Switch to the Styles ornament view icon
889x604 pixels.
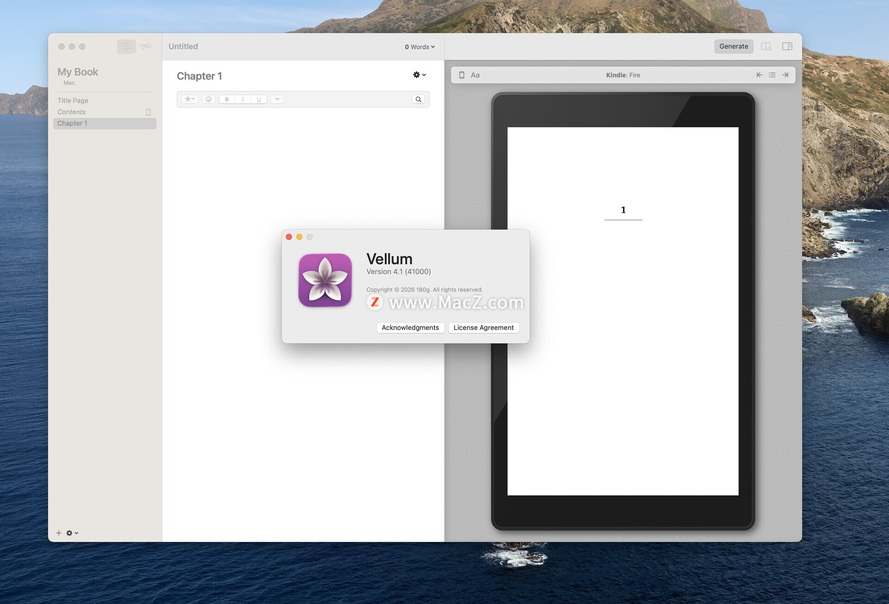[146, 46]
